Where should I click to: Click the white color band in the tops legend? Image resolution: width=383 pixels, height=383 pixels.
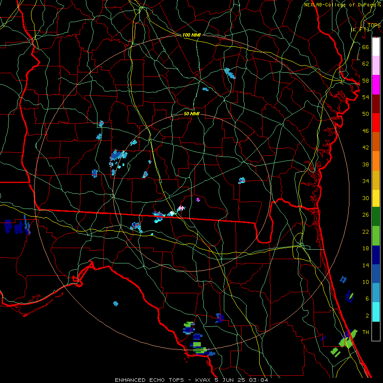[376, 47]
